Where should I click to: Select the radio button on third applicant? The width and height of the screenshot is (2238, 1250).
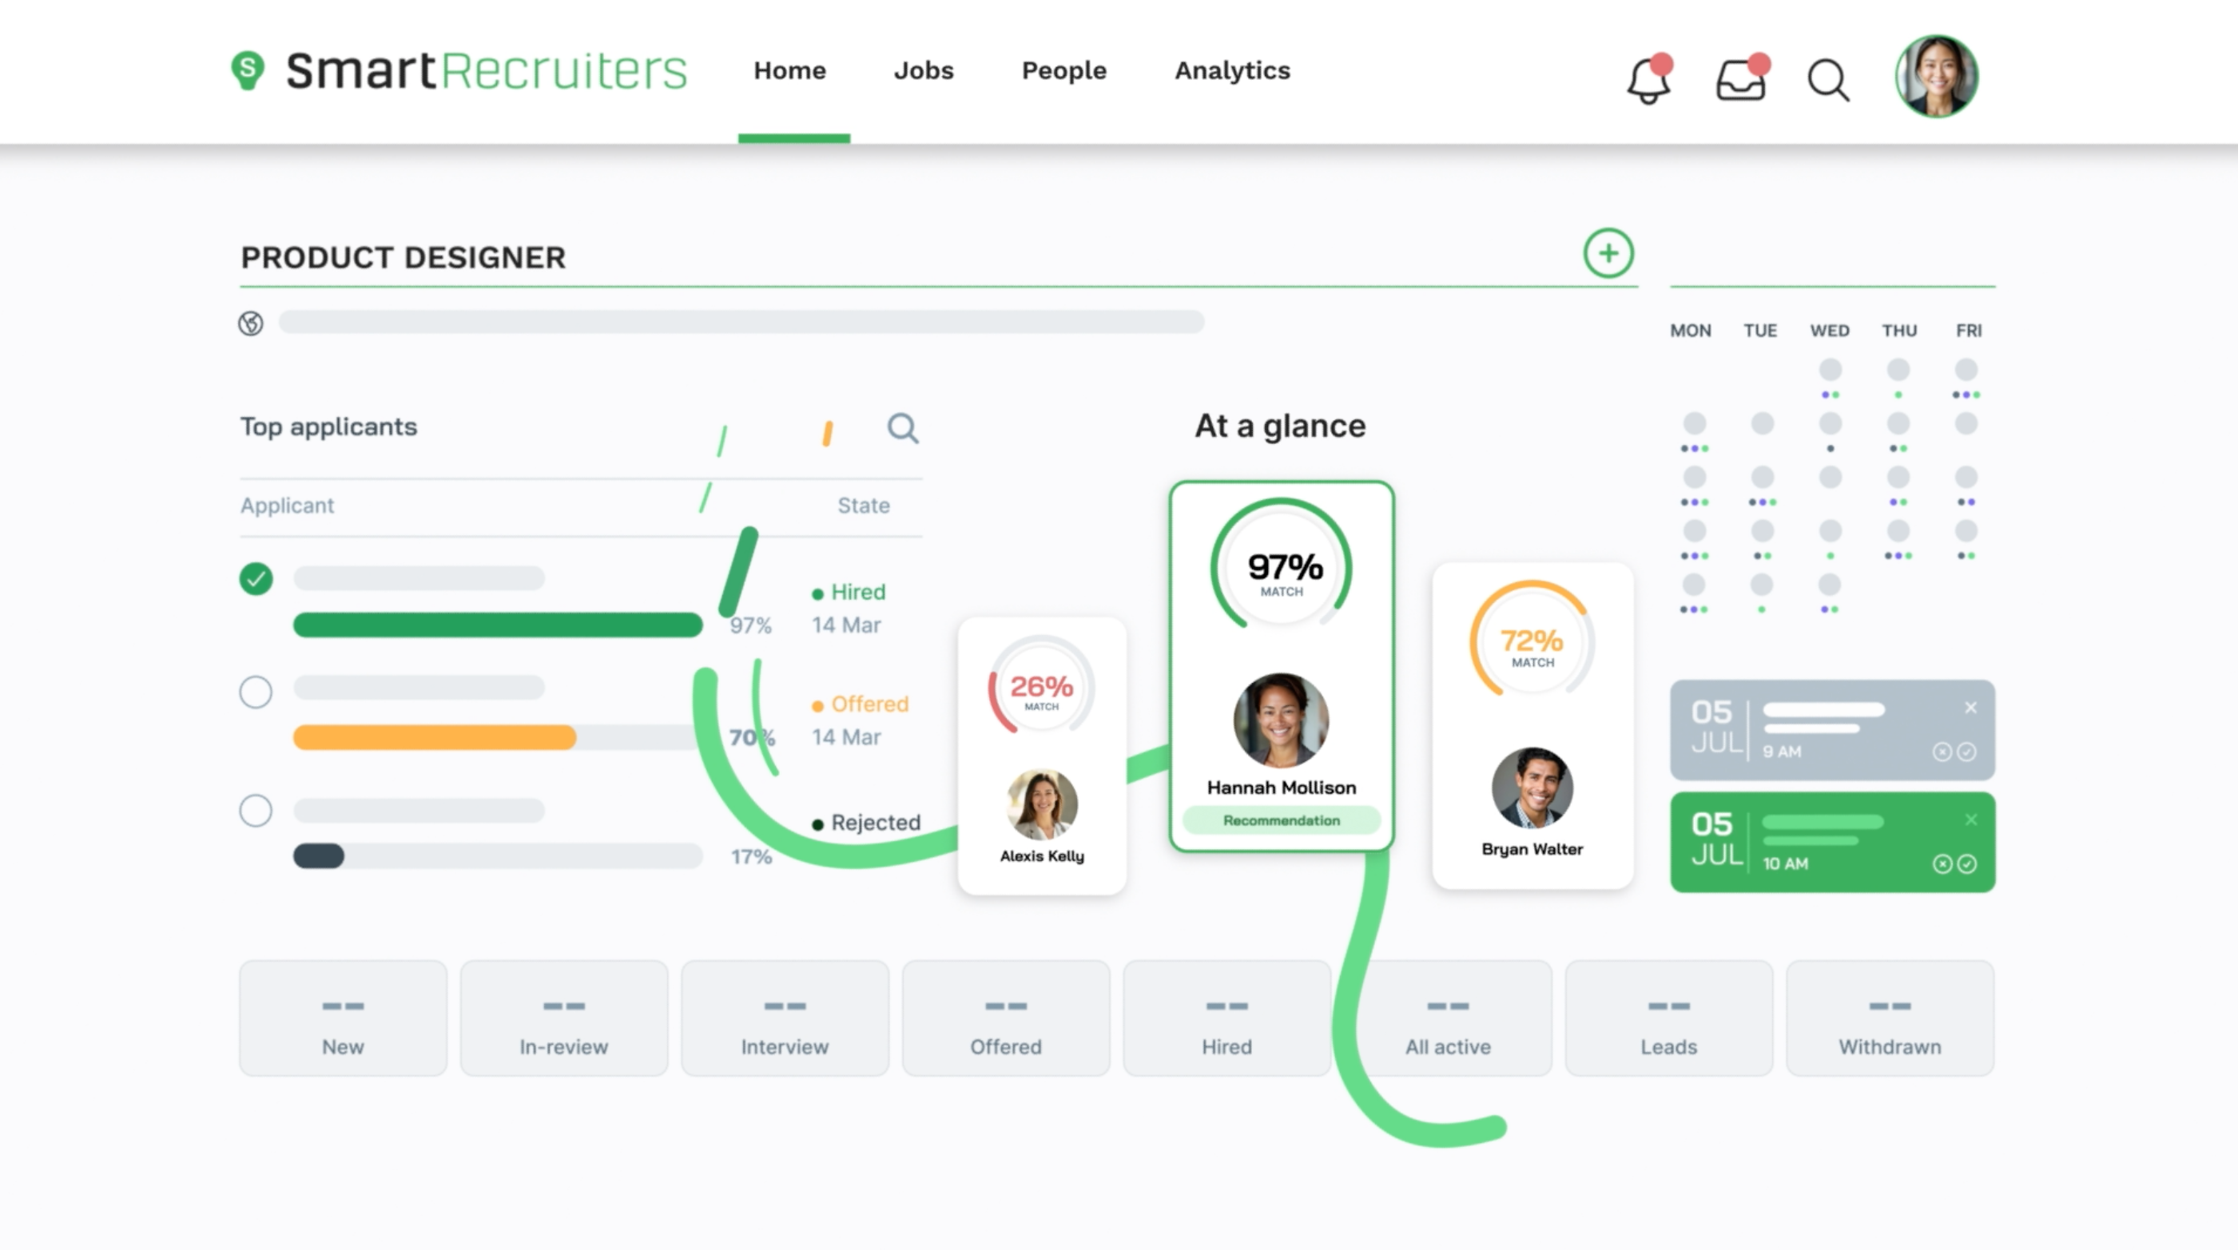point(255,809)
